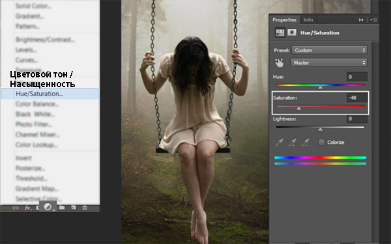Viewport: 391px width, 244px height.
Task: Click the upper rainbow color range bar
Action: pyautogui.click(x=320, y=157)
